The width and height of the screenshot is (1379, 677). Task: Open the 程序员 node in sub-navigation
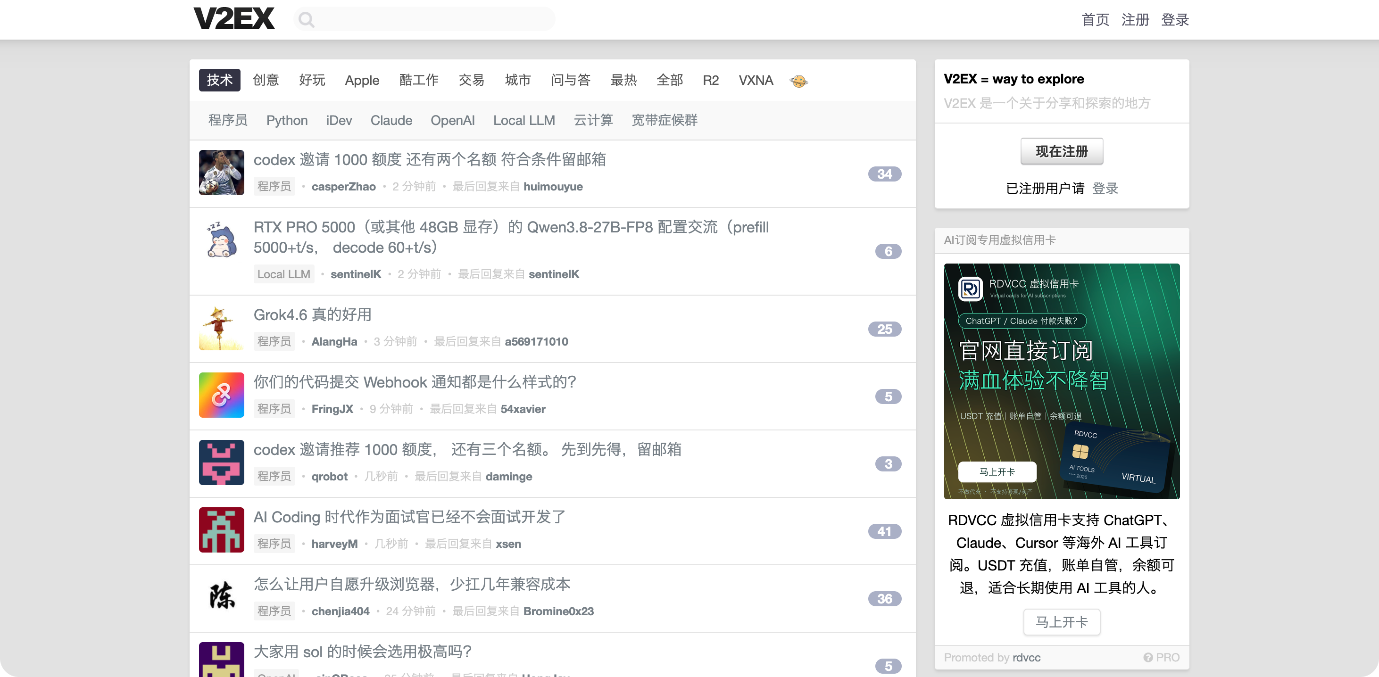[228, 120]
